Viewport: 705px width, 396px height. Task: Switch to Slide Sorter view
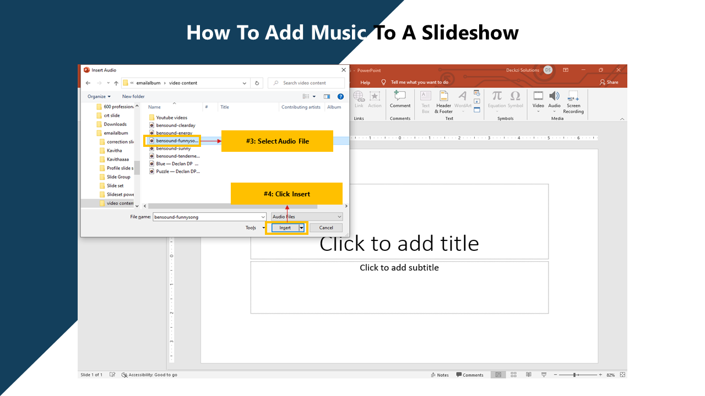pos(513,375)
